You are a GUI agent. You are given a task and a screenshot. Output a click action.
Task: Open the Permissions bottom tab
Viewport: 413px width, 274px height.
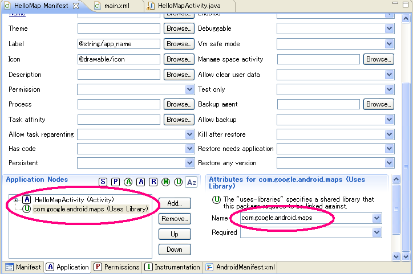116,267
